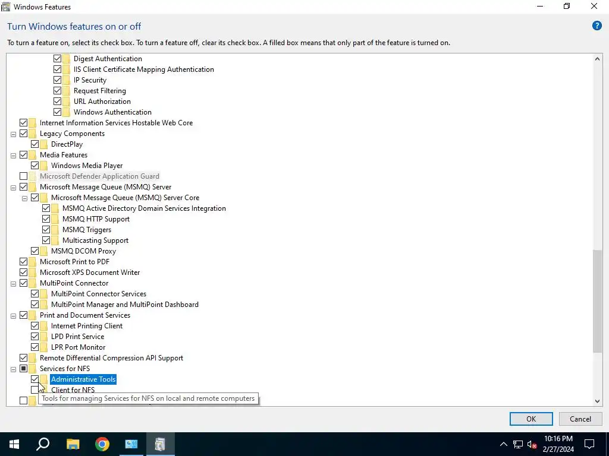This screenshot has height=456, width=609.
Task: Select URL Authorization item
Action: pyautogui.click(x=102, y=101)
